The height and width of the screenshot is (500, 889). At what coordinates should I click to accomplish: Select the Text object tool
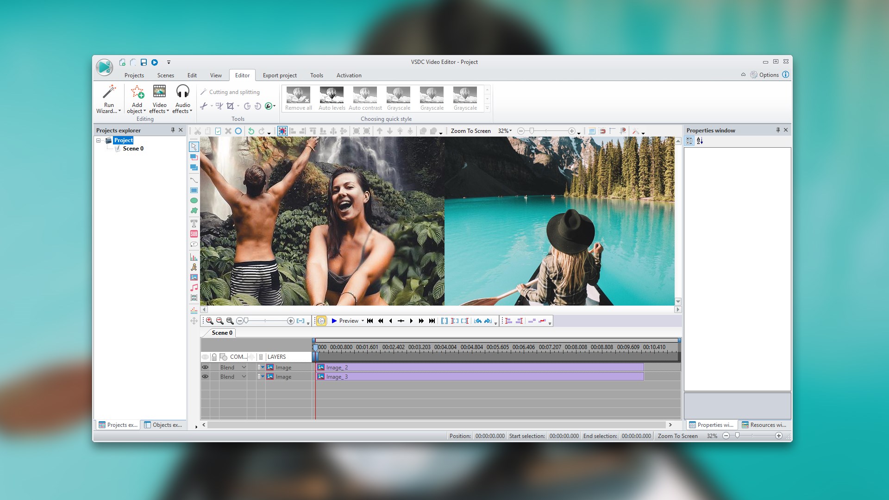pyautogui.click(x=194, y=223)
